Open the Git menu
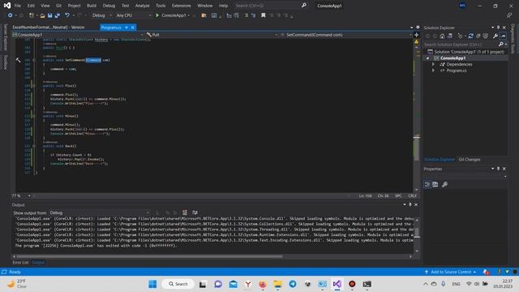Viewport: 519px width, 292px height. point(58,6)
